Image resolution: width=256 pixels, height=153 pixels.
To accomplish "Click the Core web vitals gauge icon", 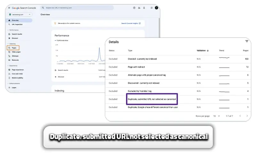I will [9, 74].
